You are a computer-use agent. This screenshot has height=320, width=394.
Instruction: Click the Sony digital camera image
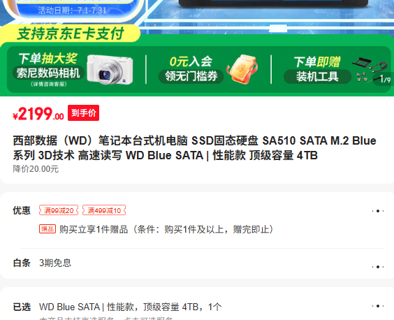pos(110,70)
